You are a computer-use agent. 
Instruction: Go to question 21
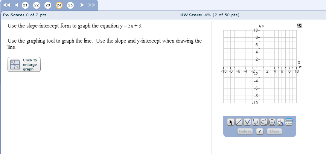tap(25, 5)
